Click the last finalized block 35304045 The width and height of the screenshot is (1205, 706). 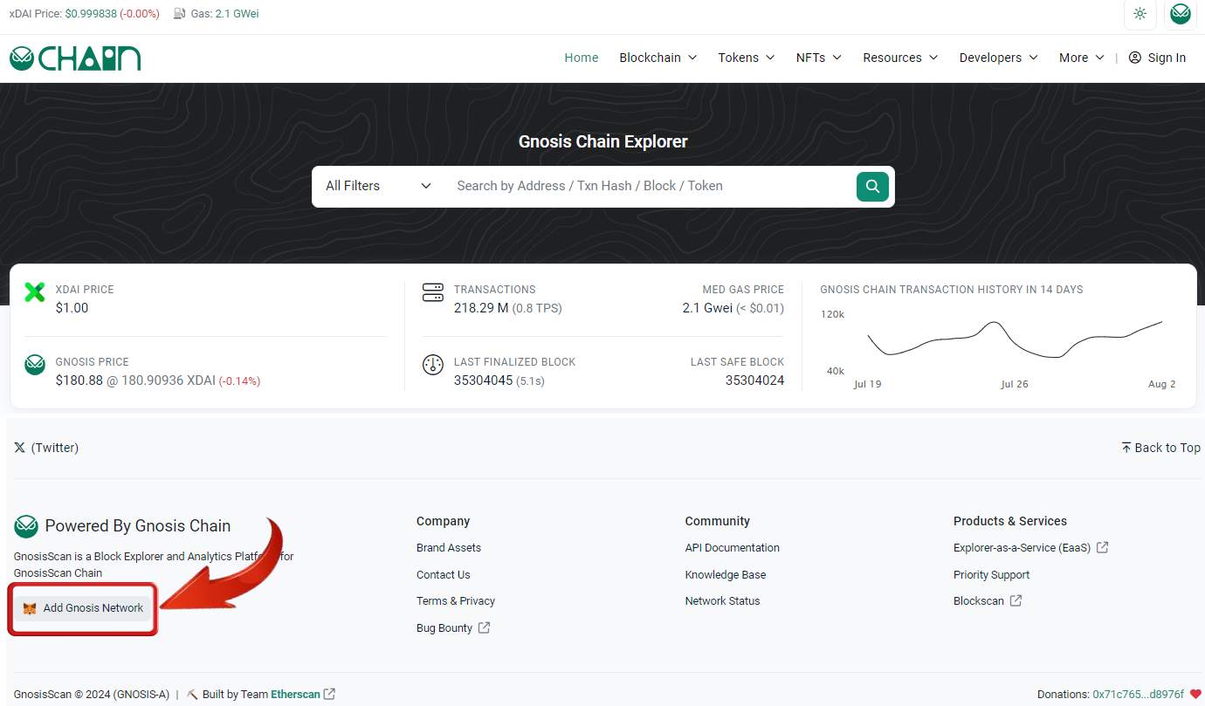pos(483,380)
